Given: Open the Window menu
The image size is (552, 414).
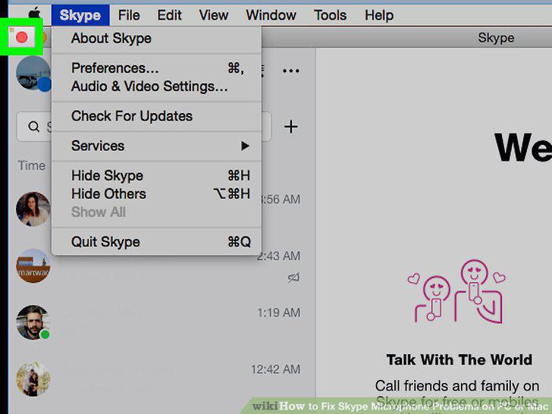Looking at the screenshot, I should 271,15.
